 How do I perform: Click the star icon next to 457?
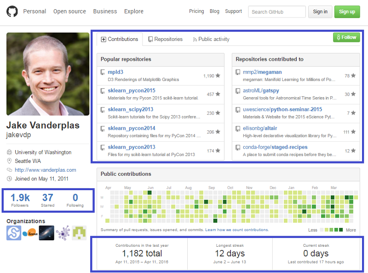click(x=218, y=94)
